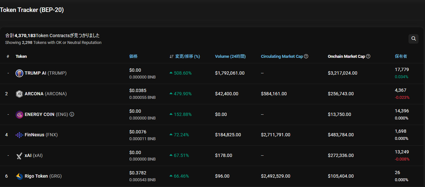
Task: Click the xAI token logo icon
Action: tap(19, 156)
